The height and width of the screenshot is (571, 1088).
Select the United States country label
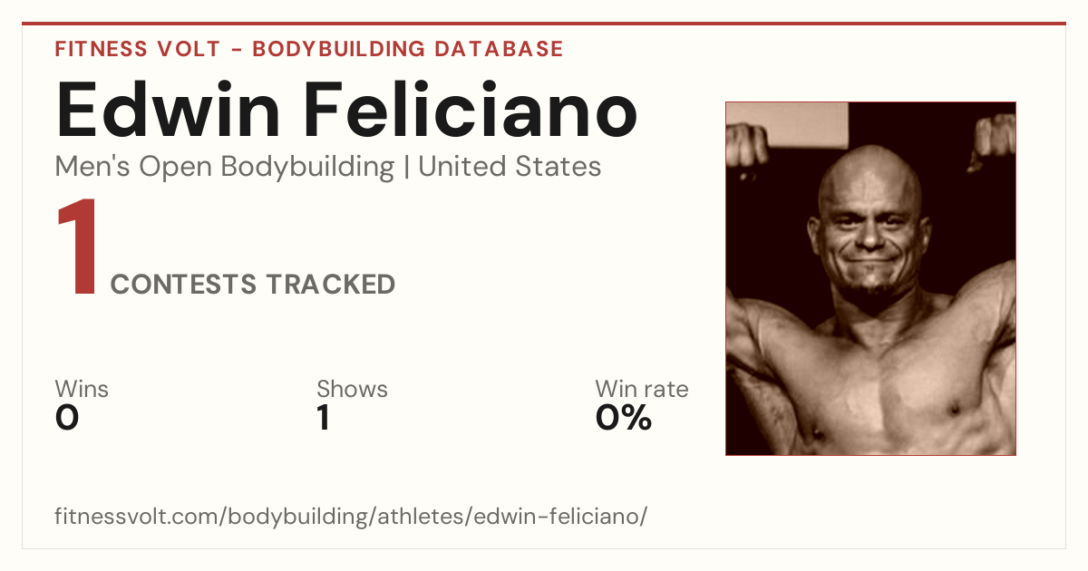point(510,167)
